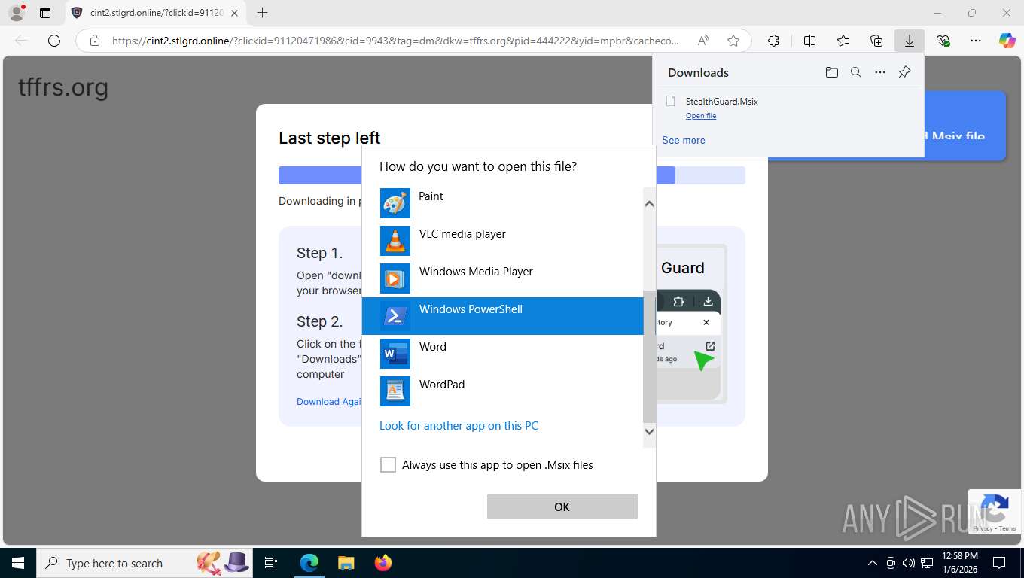Click app list scrollbar thumb
The height and width of the screenshot is (578, 1024).
(649, 356)
